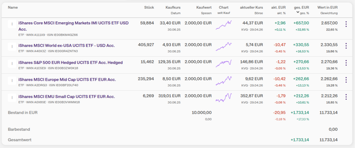Select total gain +657,00
The height and width of the screenshot is (148, 355).
click(301, 23)
